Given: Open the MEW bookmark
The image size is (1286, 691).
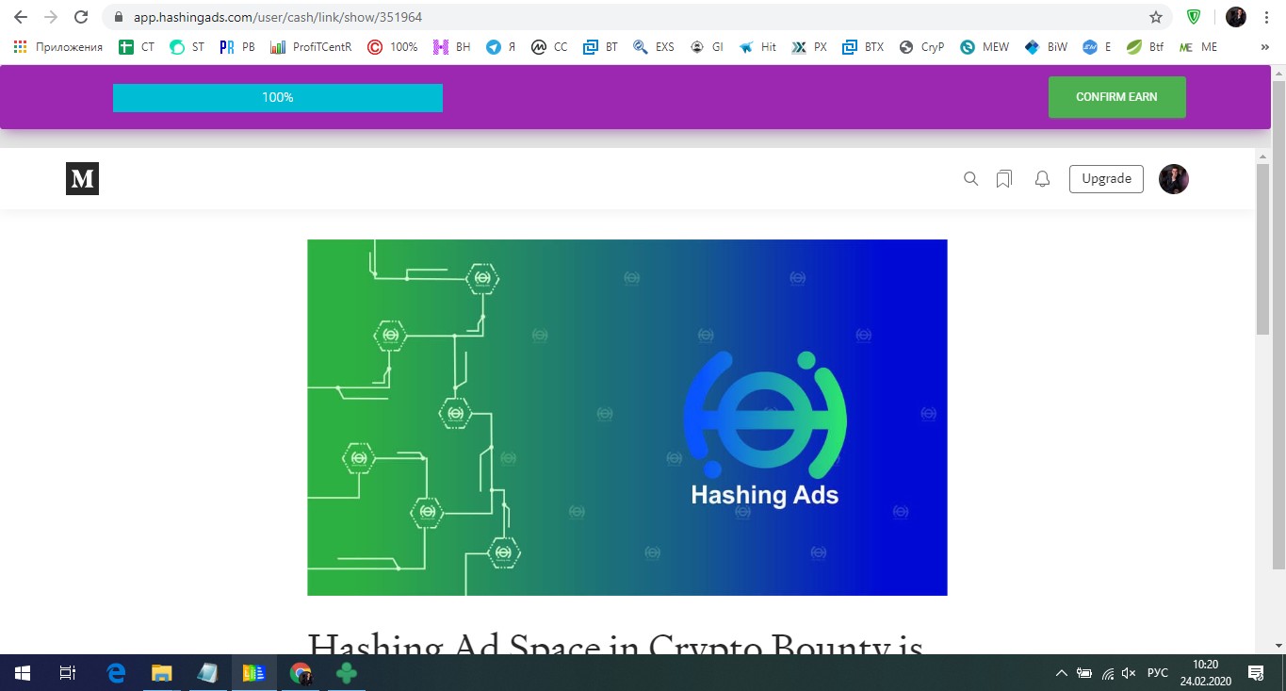Looking at the screenshot, I should click(985, 47).
